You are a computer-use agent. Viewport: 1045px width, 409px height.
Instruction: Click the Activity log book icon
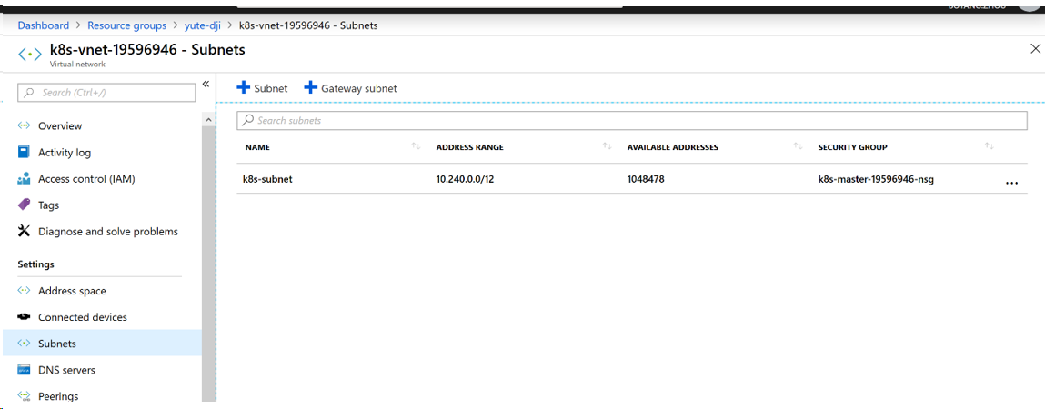coord(24,152)
